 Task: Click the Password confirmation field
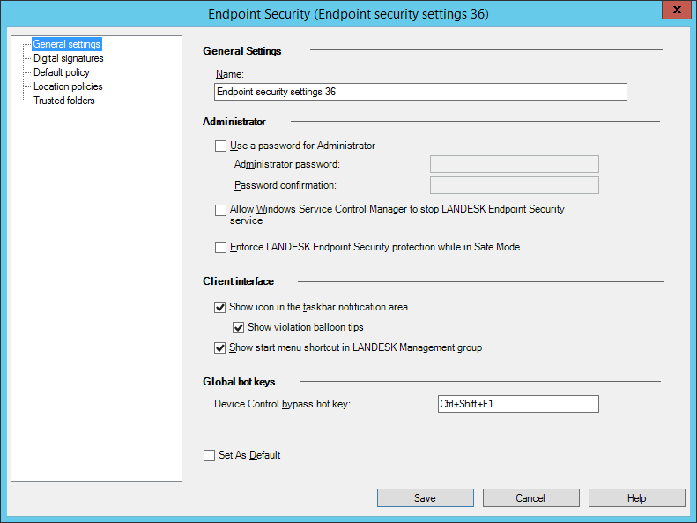click(514, 185)
